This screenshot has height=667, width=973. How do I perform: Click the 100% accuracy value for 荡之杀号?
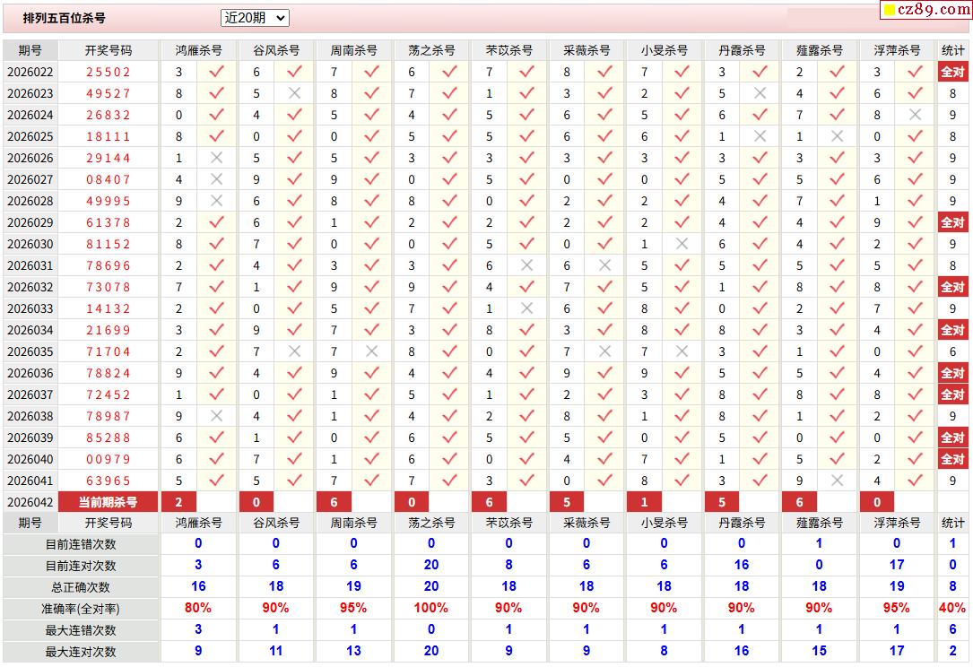pyautogui.click(x=431, y=608)
